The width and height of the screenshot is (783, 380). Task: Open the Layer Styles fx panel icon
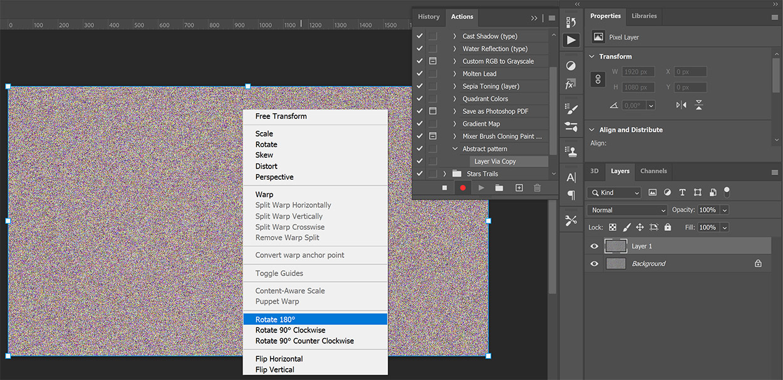coord(571,83)
